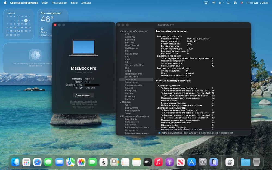Select NVMExpress in hardware list
Image resolution: width=272 pixels, height=170 pixels.
(x=131, y=48)
